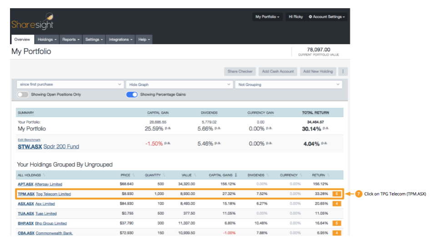Click the 156.12% capital gains cell for APT.ASX
Viewport: 448px width, 251px height.
click(228, 184)
